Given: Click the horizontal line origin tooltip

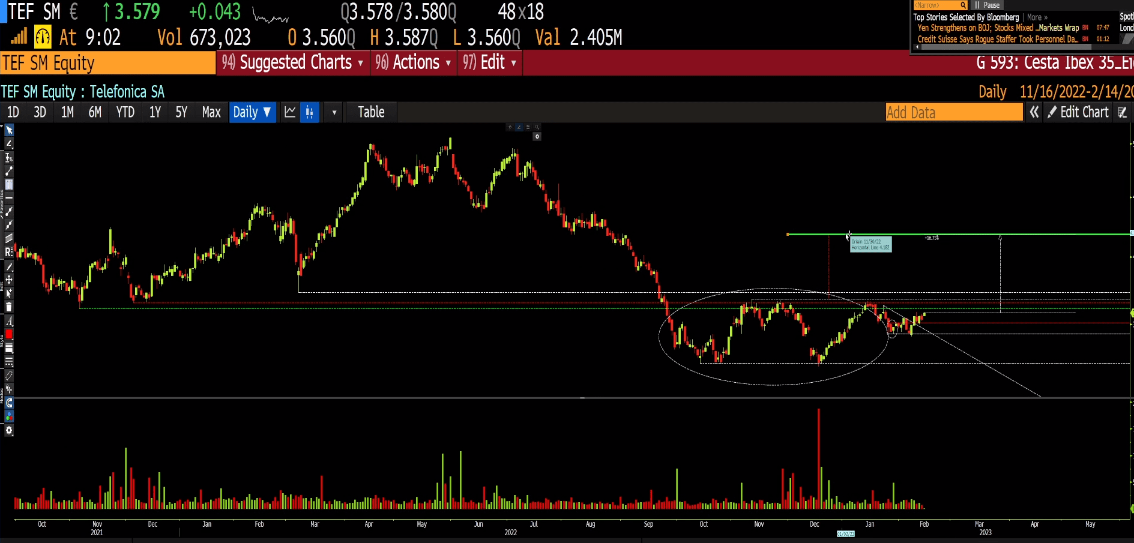Looking at the screenshot, I should 870,244.
